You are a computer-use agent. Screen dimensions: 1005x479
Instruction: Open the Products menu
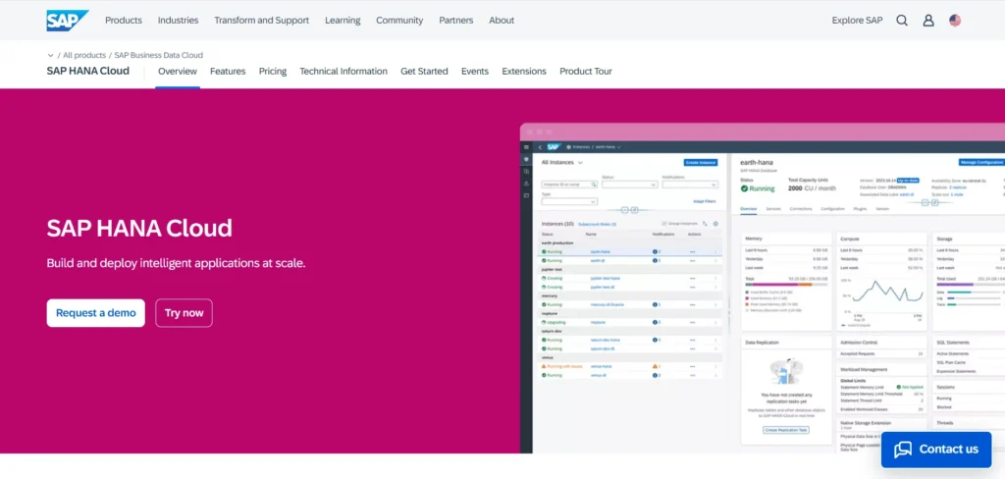(x=124, y=20)
